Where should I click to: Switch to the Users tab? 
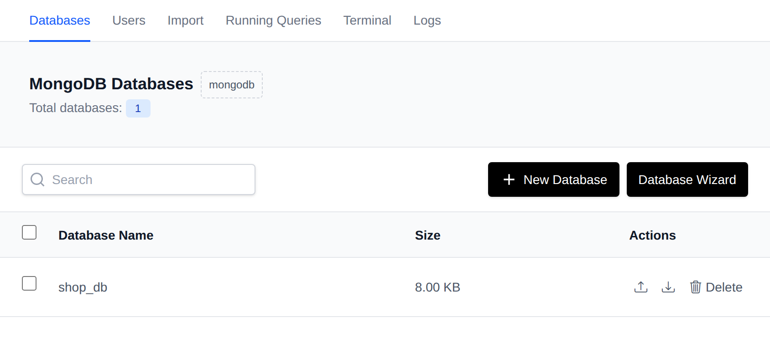[129, 20]
